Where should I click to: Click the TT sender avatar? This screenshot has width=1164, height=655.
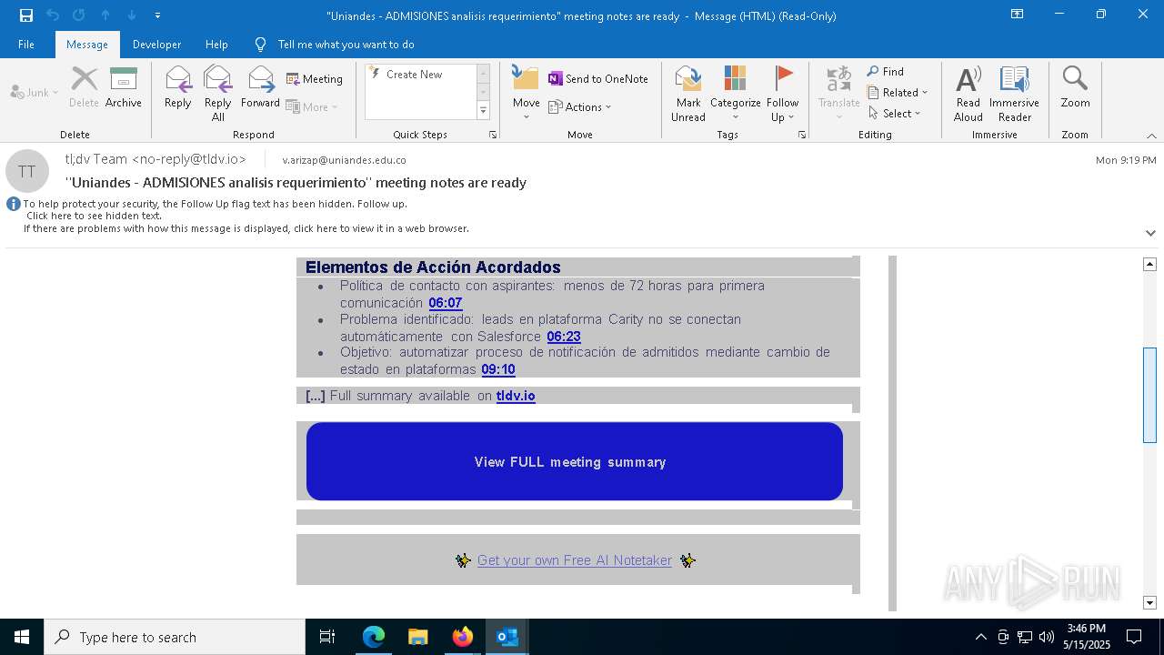pyautogui.click(x=27, y=171)
